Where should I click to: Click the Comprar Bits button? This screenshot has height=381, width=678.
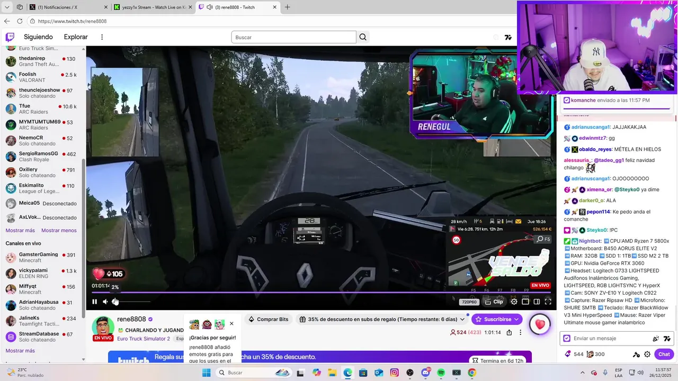[x=269, y=319]
